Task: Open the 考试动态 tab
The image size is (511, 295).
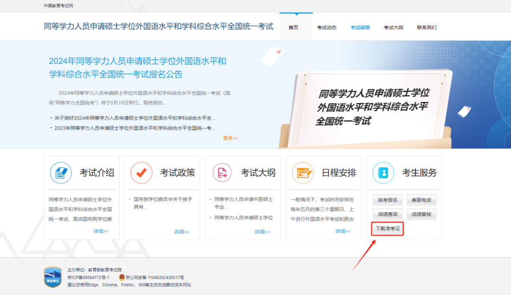Action: (x=327, y=27)
